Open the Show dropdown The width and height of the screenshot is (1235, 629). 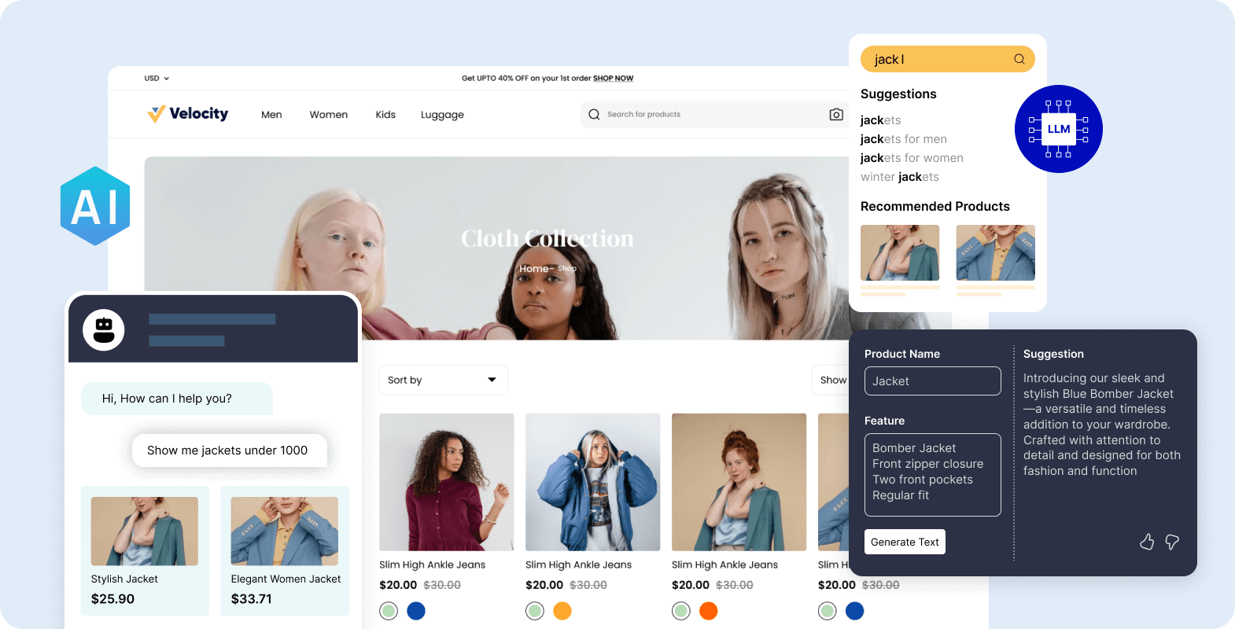pyautogui.click(x=831, y=380)
